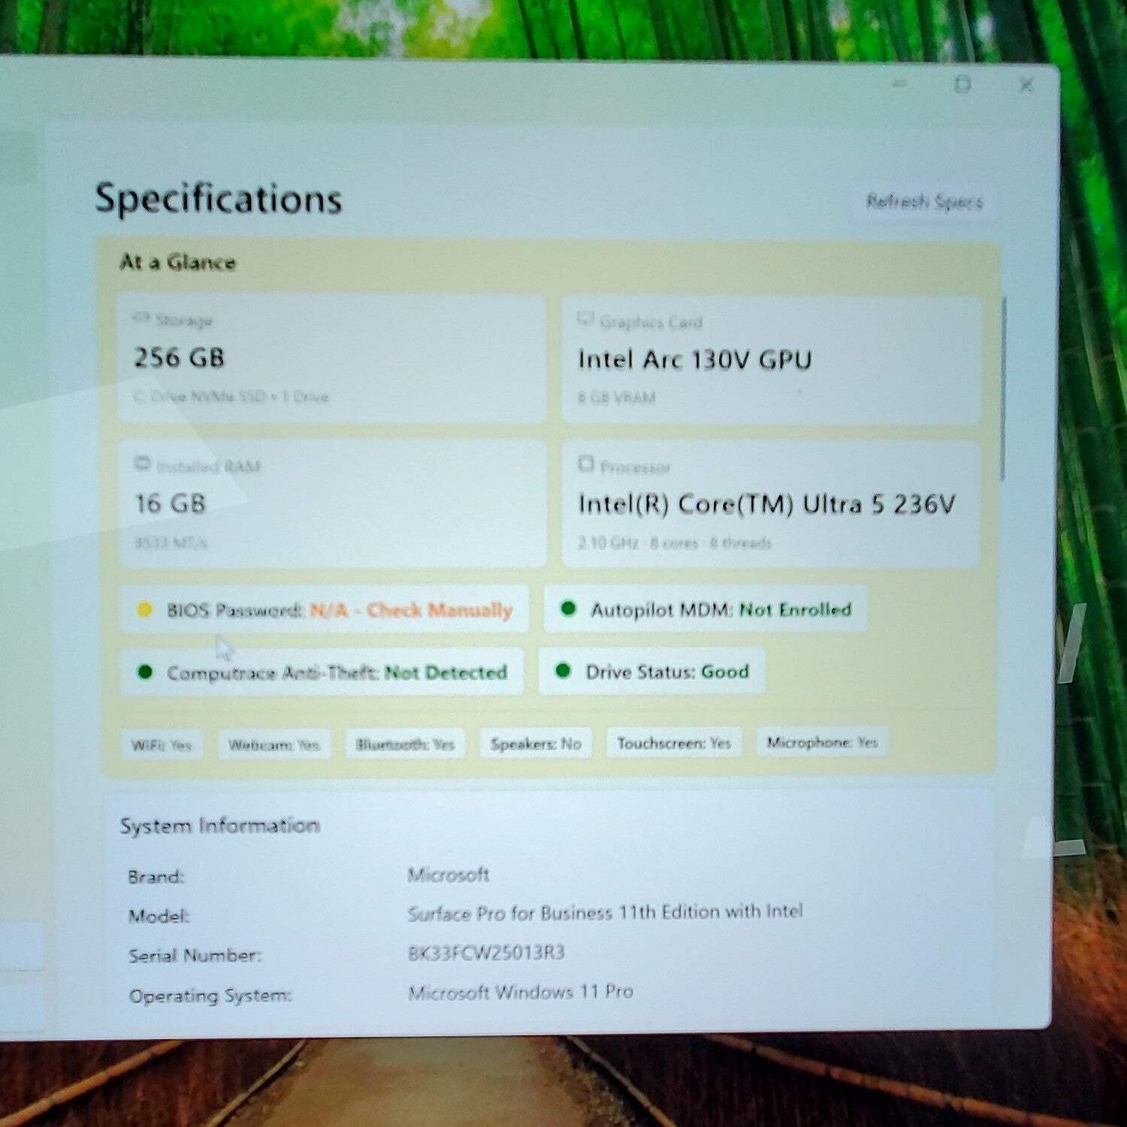This screenshot has width=1127, height=1127.
Task: Select the Touchscreen: Yes chip
Action: [x=674, y=743]
